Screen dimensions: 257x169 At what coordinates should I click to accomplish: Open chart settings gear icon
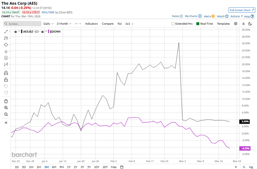tap(236, 24)
